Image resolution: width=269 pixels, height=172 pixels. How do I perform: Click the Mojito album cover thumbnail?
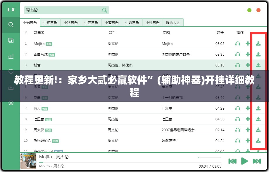[x=28, y=161]
